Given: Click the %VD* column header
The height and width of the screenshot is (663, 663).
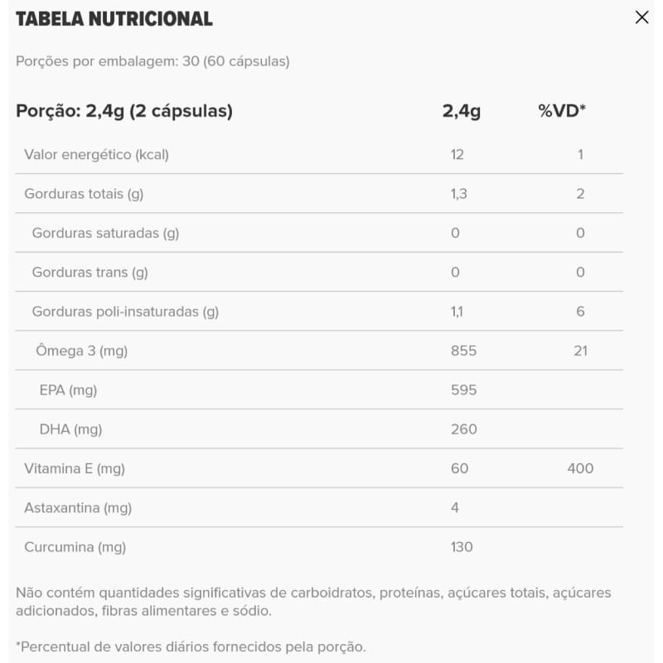Looking at the screenshot, I should coord(562,111).
